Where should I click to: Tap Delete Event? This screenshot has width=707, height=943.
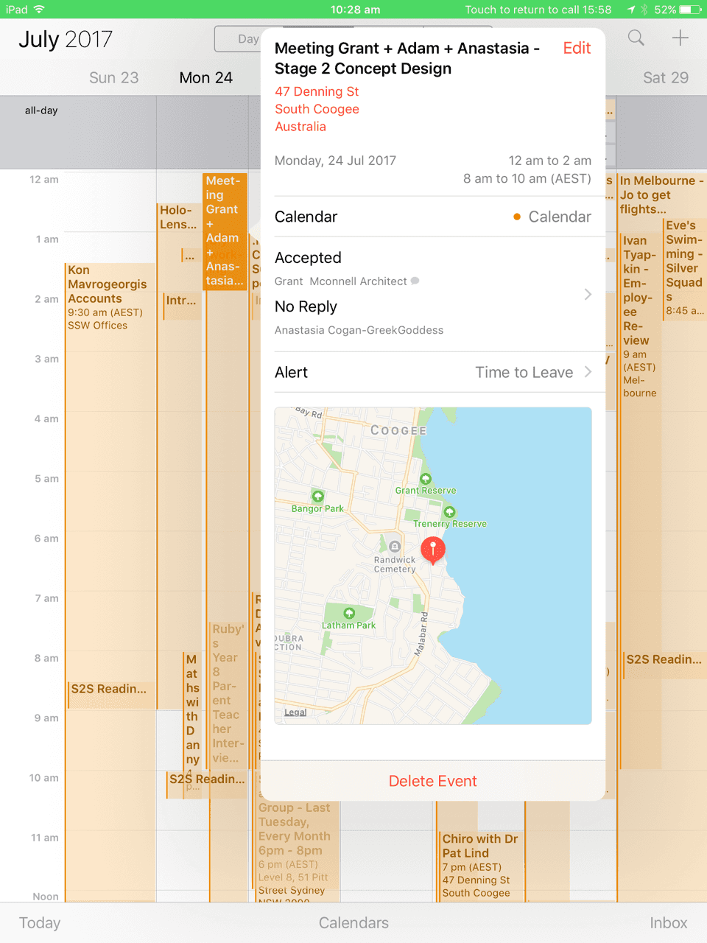point(433,781)
